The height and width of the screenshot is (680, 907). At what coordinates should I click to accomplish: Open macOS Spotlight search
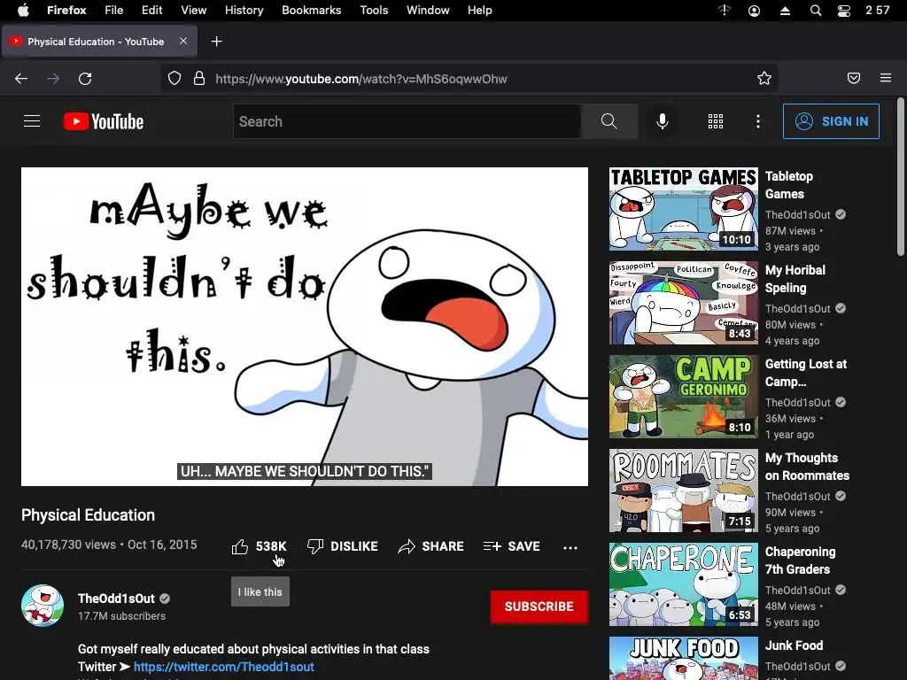tap(816, 11)
